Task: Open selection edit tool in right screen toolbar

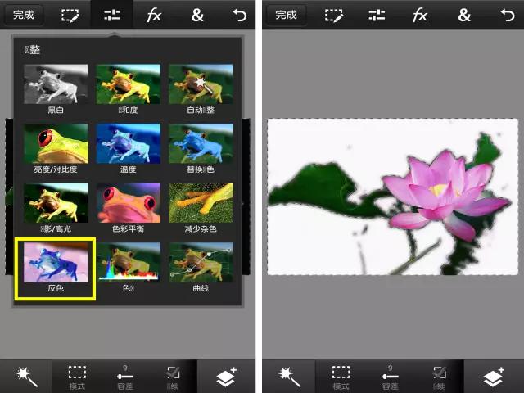Action: click(333, 16)
